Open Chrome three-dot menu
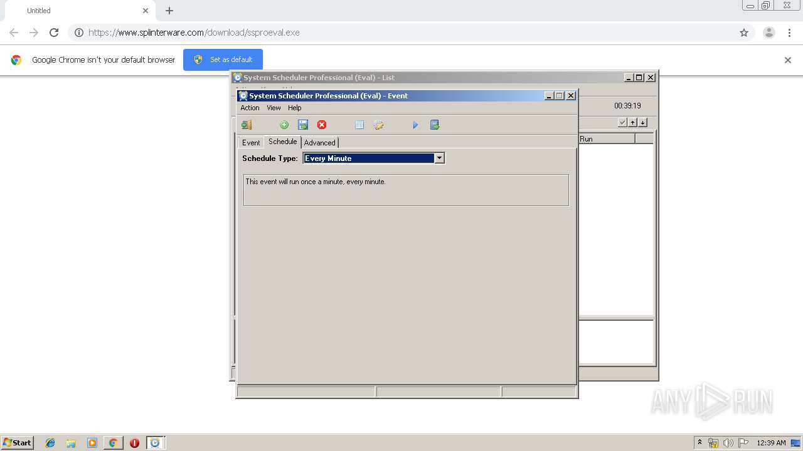803x451 pixels. pyautogui.click(x=789, y=33)
